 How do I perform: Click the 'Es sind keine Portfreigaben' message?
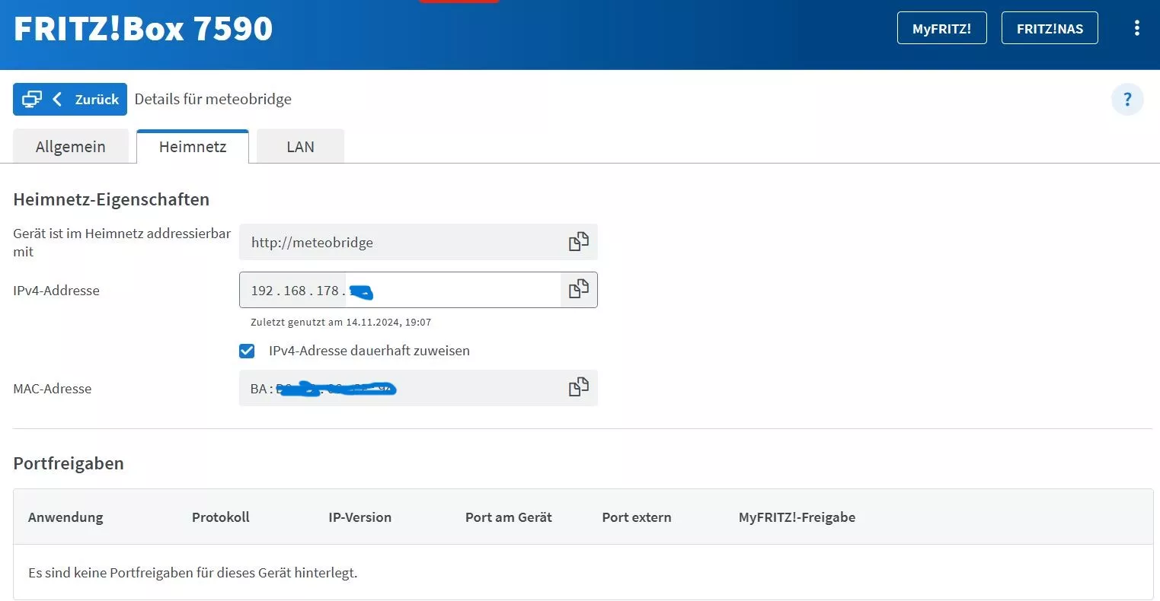[193, 572]
